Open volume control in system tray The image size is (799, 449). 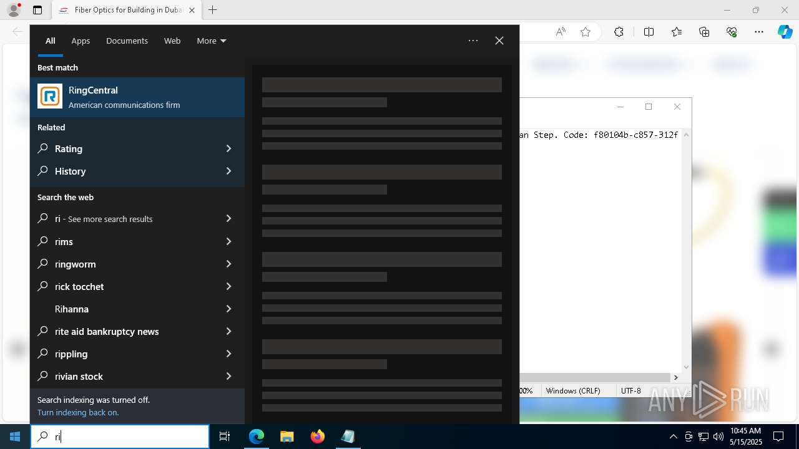point(718,437)
